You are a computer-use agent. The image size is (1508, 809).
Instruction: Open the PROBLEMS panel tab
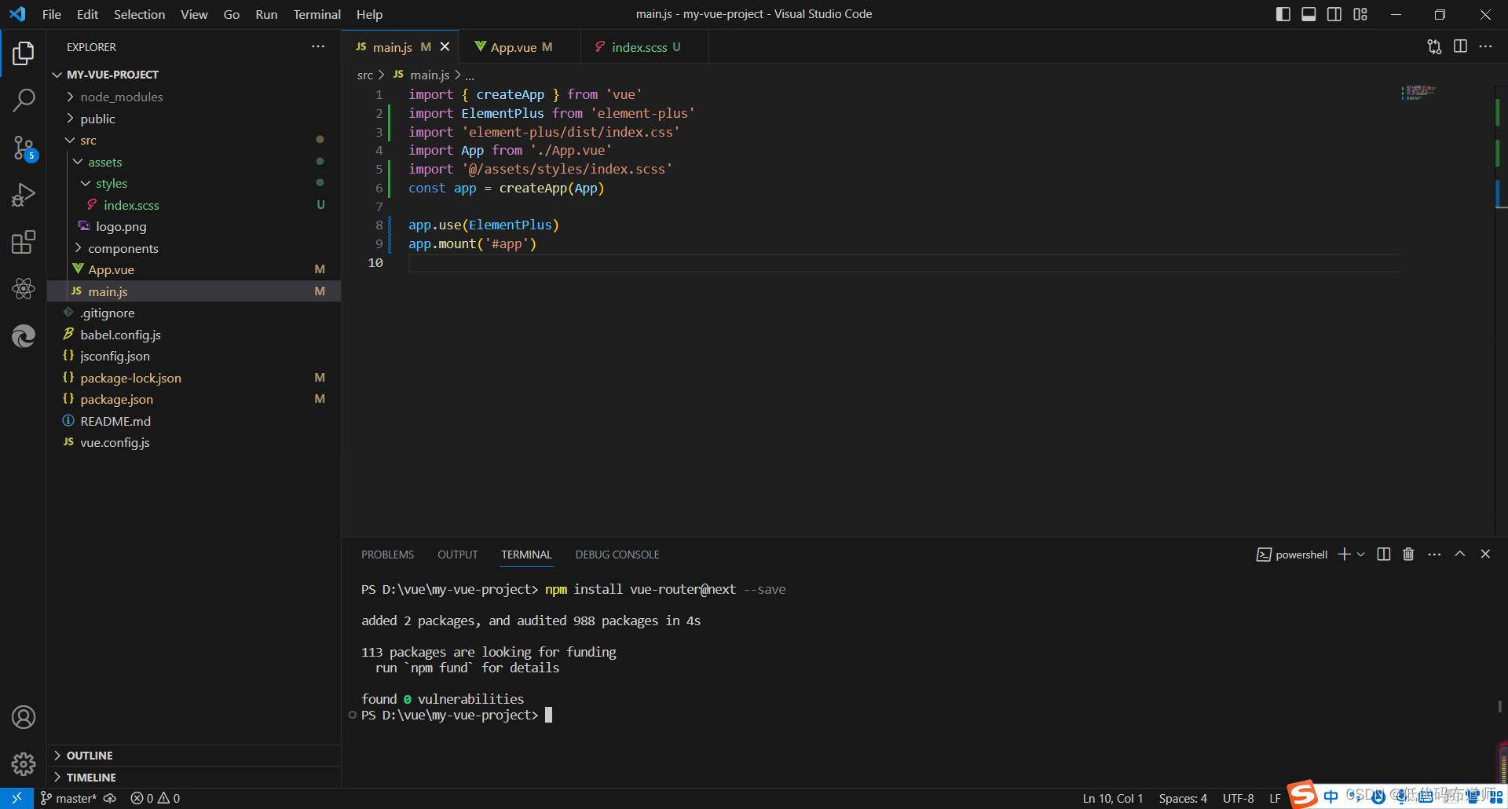click(387, 555)
